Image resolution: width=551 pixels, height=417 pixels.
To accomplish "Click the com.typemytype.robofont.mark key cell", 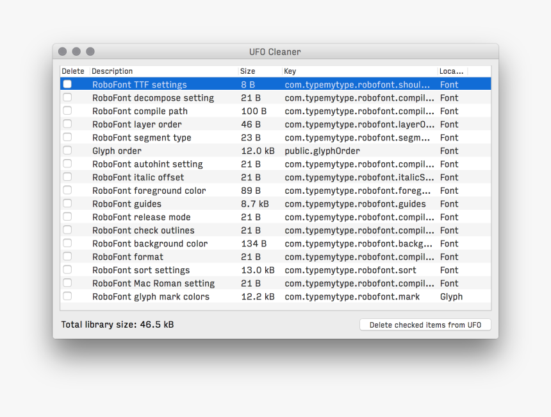I will (352, 296).
